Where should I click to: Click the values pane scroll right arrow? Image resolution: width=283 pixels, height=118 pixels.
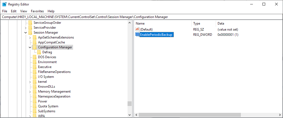click(281, 115)
